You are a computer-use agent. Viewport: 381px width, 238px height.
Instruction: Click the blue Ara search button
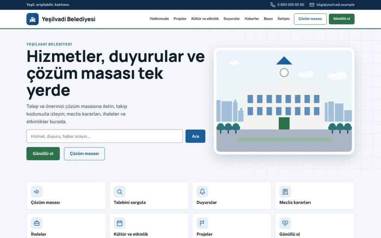pos(195,136)
